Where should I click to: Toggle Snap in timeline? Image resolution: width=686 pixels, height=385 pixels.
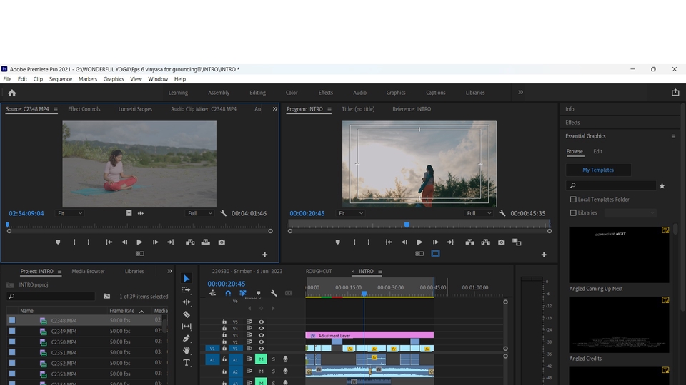click(x=228, y=293)
